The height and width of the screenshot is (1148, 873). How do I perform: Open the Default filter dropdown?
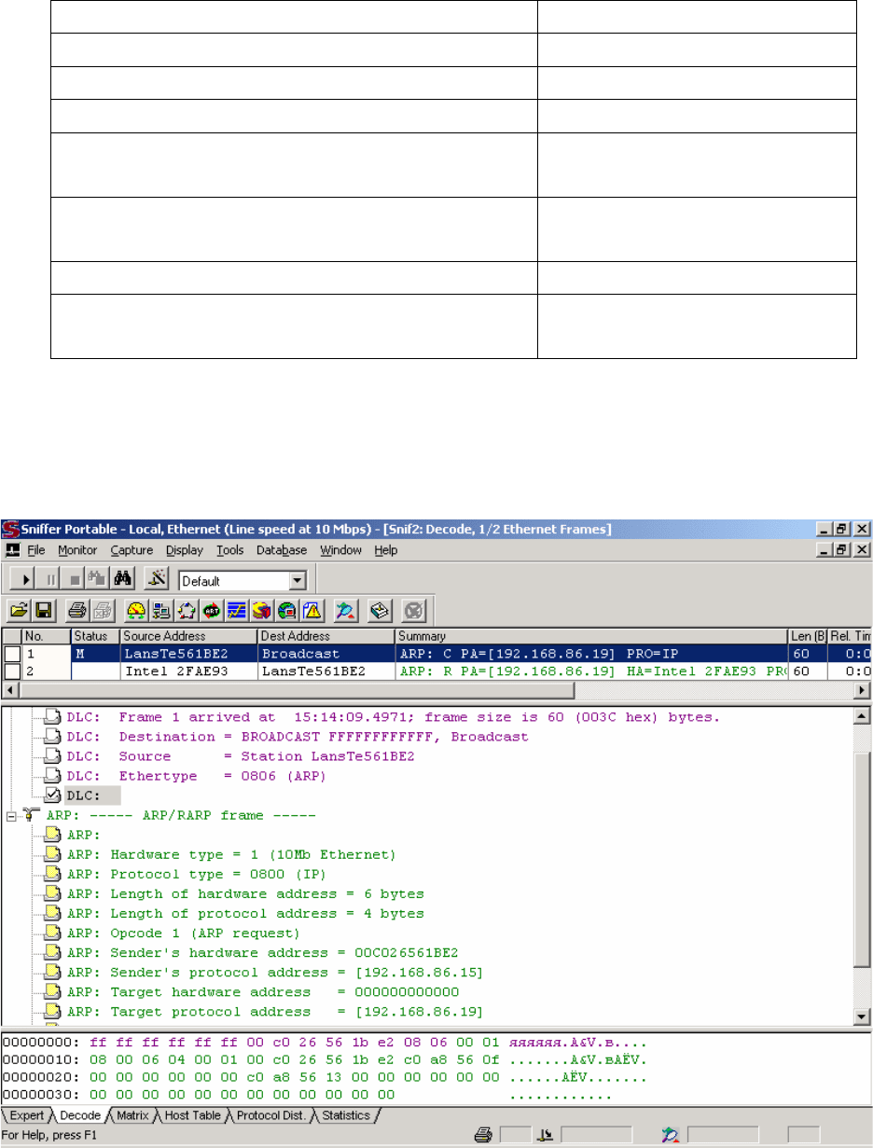tap(298, 581)
